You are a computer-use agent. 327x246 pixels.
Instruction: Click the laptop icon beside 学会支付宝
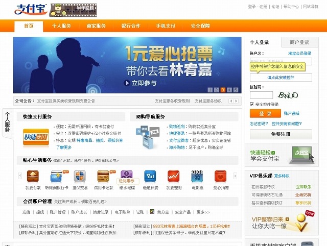coord(302,155)
